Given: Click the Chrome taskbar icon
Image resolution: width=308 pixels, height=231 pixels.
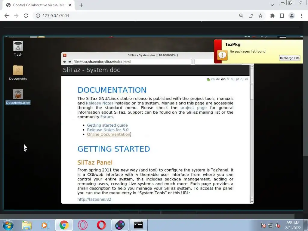Looking at the screenshot, I should (64, 225).
